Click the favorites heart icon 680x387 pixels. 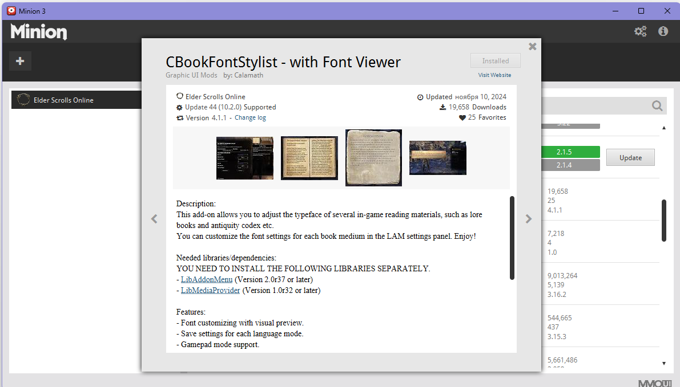462,118
